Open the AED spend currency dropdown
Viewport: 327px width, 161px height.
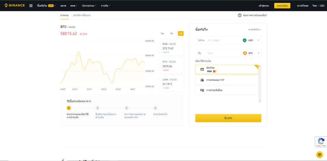(251, 40)
